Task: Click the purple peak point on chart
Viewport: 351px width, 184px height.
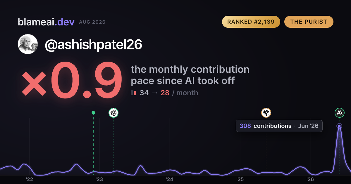Action: pos(339,126)
